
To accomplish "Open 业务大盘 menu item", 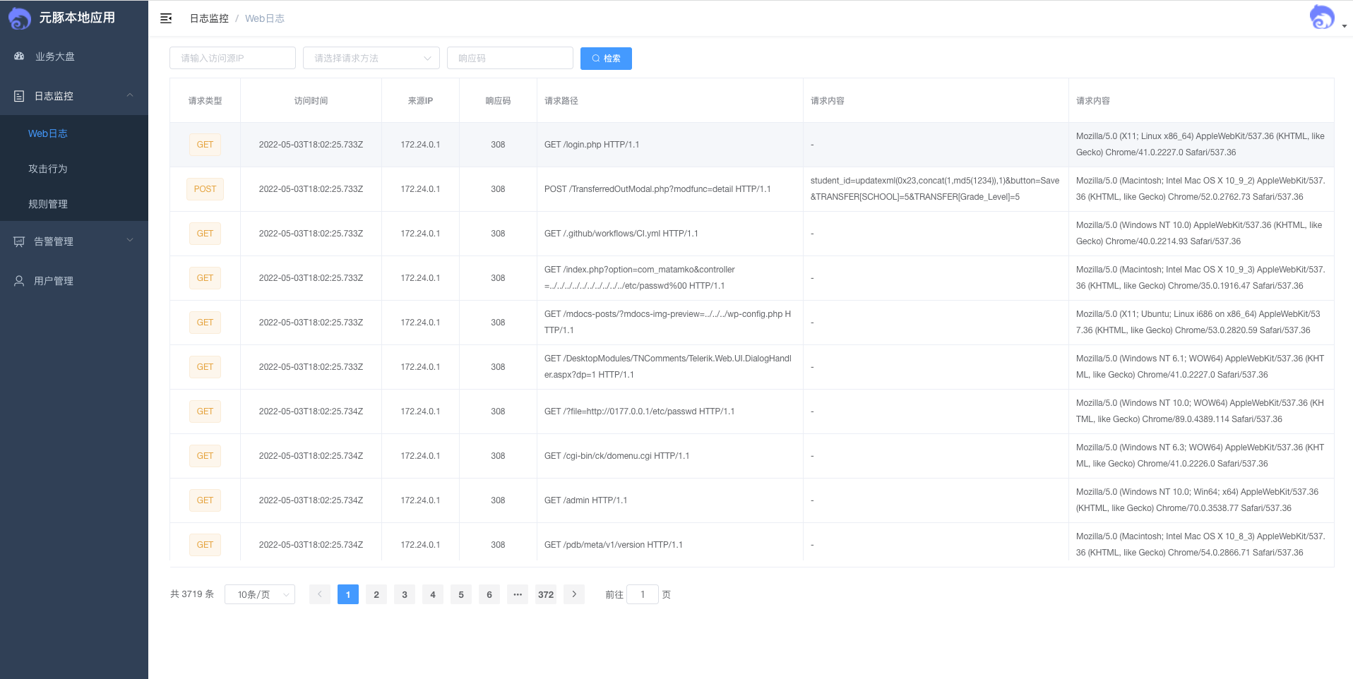I will click(74, 56).
